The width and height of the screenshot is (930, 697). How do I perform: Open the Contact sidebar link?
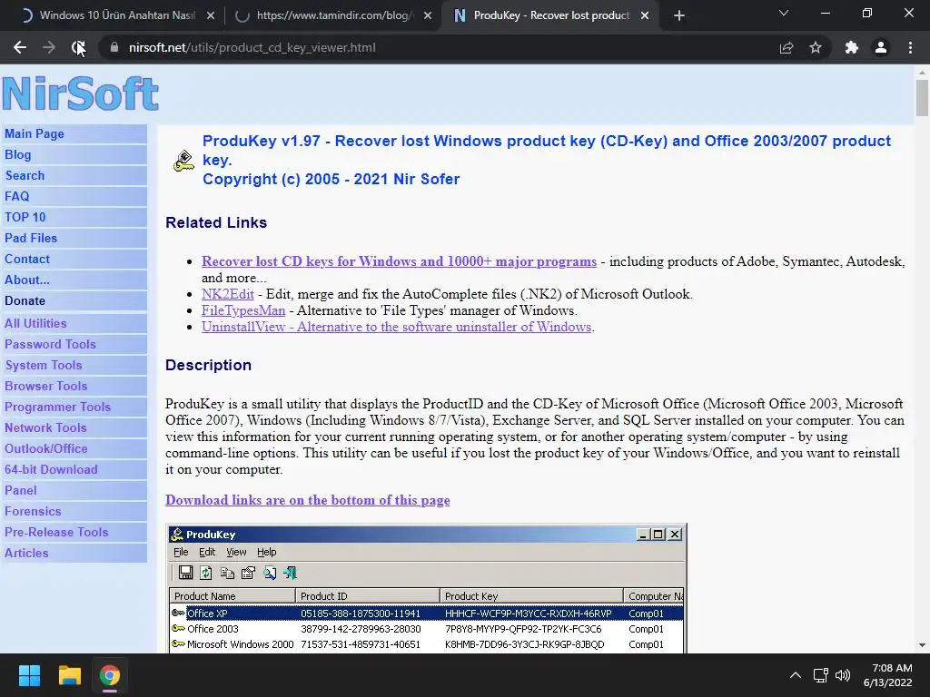(x=74, y=259)
